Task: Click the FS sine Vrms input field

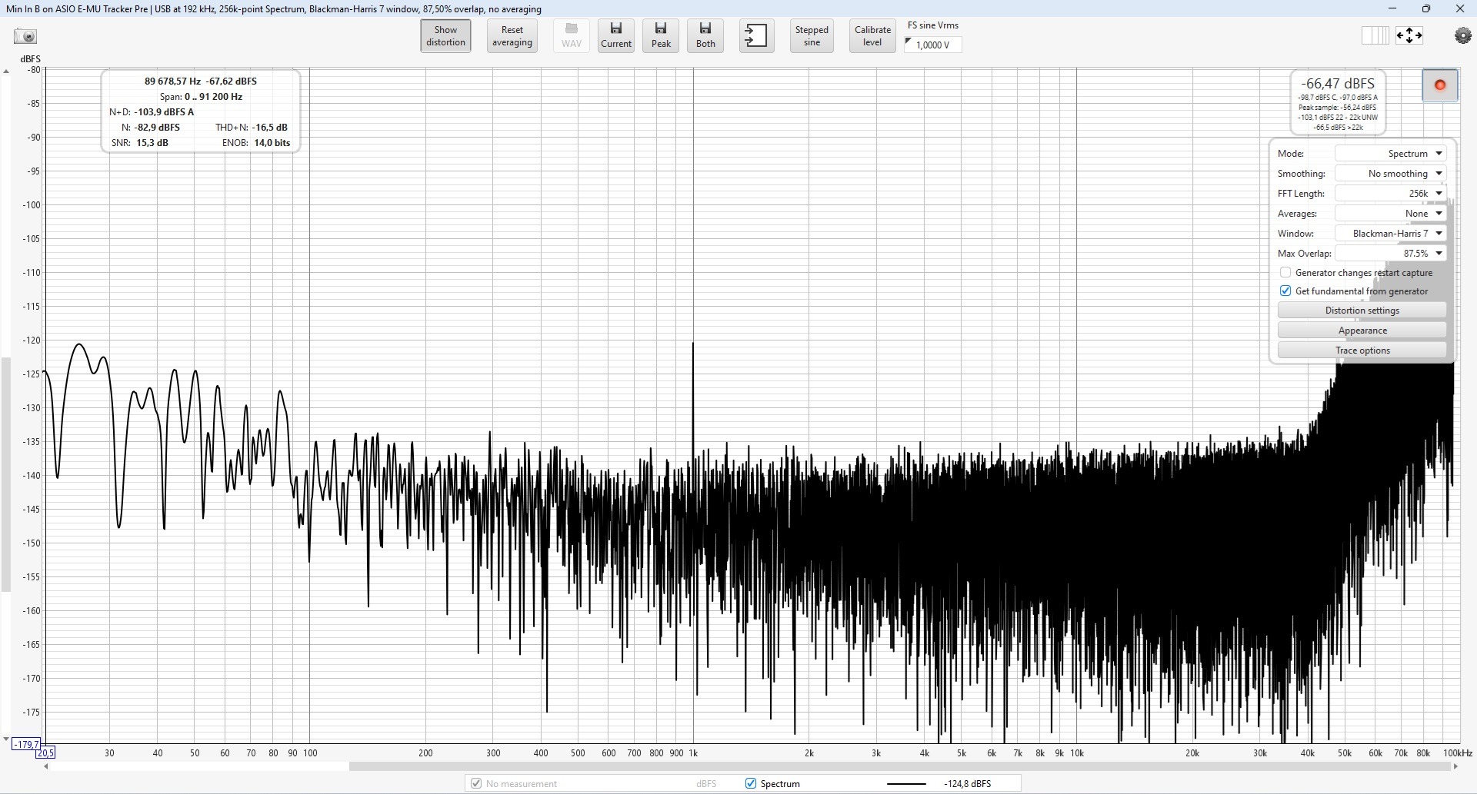Action: tap(932, 45)
